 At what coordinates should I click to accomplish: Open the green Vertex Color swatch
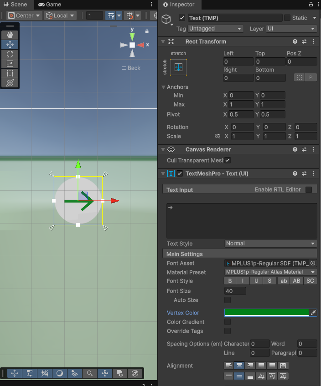tap(266, 312)
